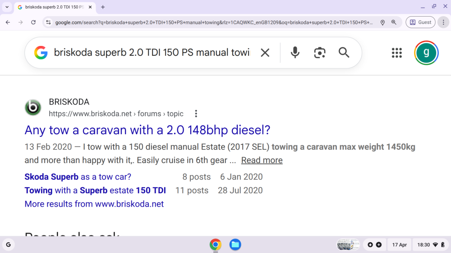Click the BRISKODA site favicon
This screenshot has width=451, height=253.
click(33, 108)
